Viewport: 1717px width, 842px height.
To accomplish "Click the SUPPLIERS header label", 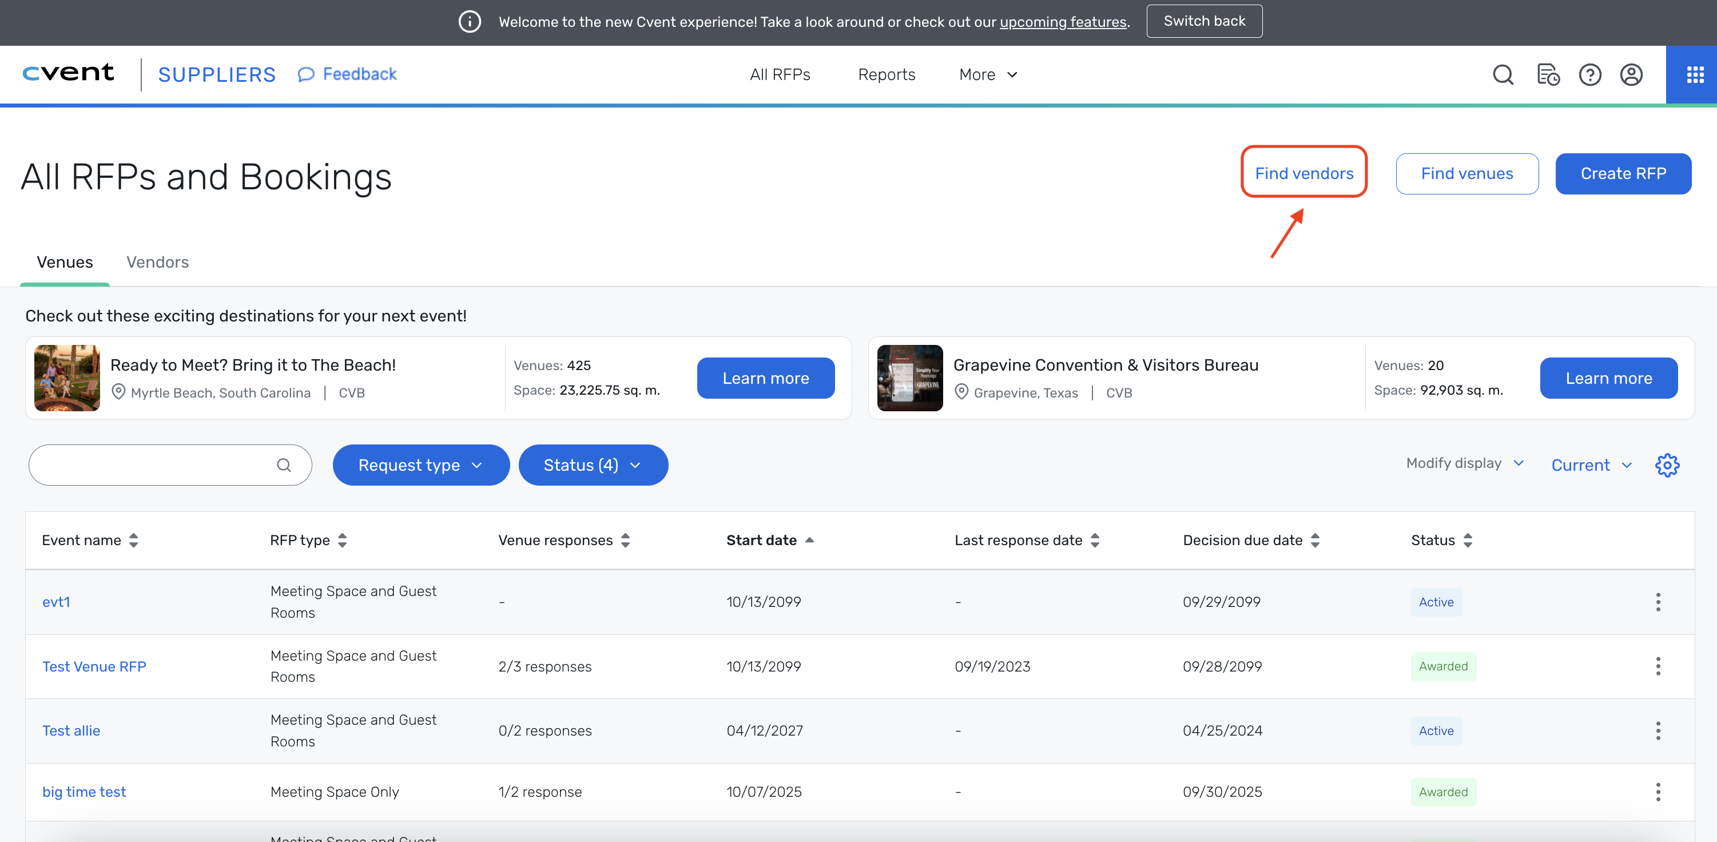I will 217,75.
